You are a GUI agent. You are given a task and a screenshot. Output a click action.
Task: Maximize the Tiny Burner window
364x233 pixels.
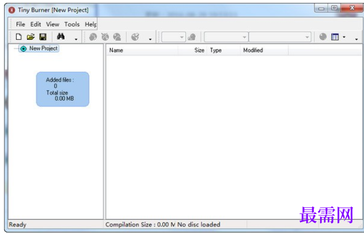click(334, 8)
